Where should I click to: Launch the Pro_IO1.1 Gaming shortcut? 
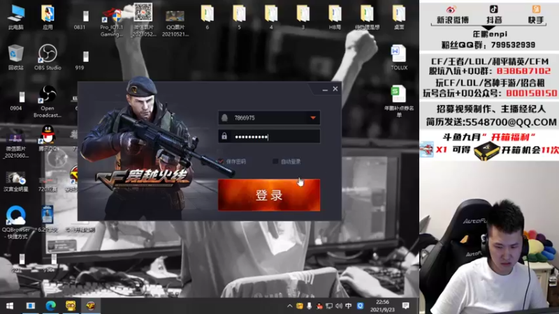112,22
